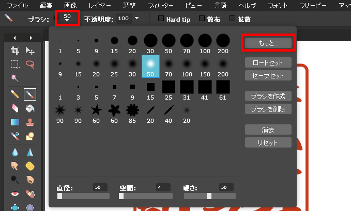The image size is (351, 211).
Task: Adjust the 直径 slider
Action: [x=83, y=196]
